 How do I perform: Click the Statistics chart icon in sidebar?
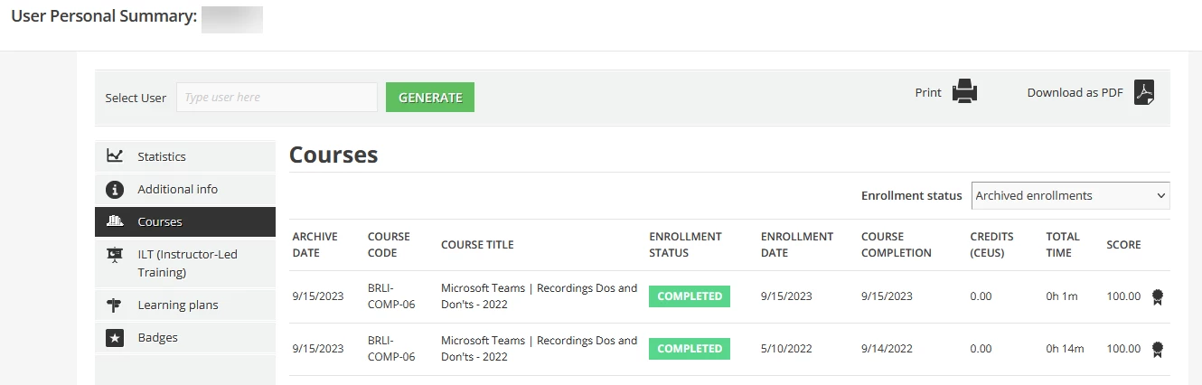[x=115, y=156]
